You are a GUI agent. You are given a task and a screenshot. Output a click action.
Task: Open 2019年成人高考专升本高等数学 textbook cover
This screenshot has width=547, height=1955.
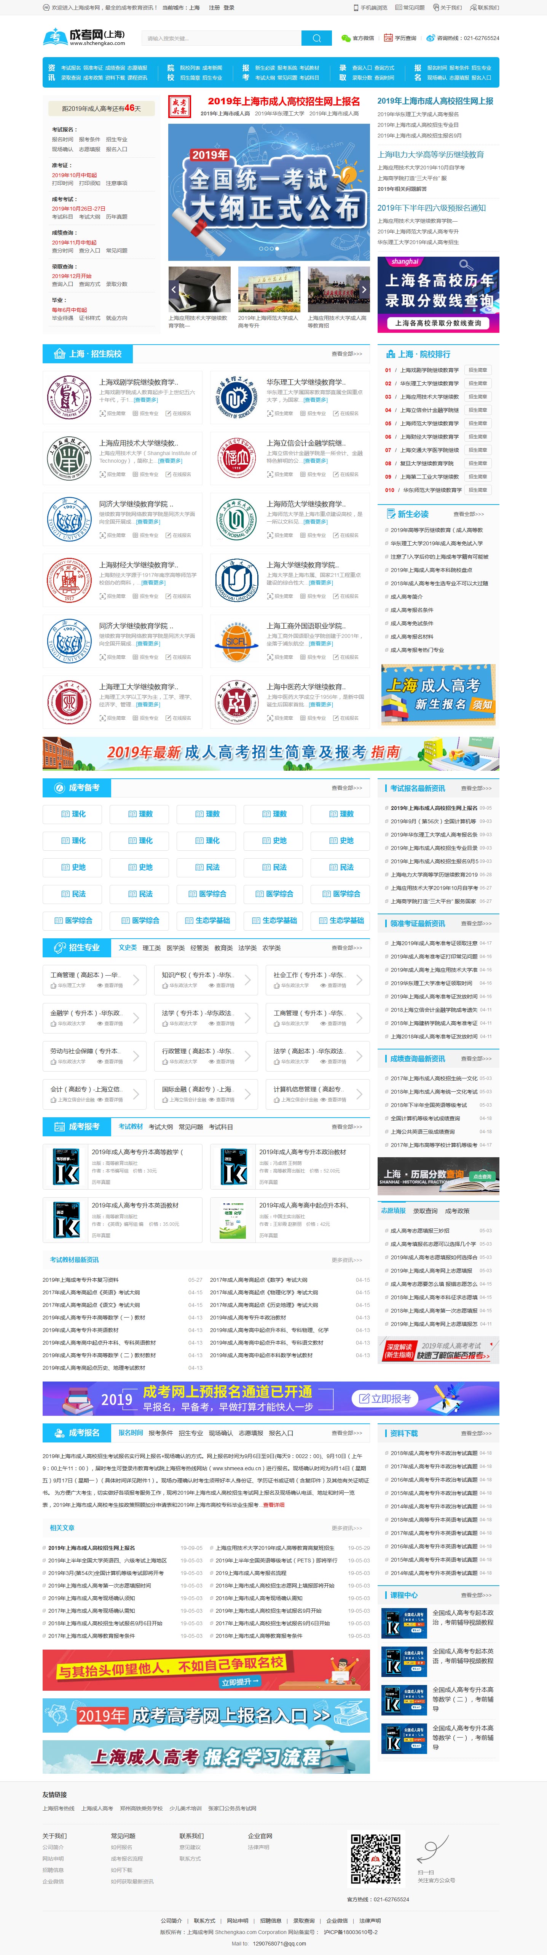(x=66, y=1166)
